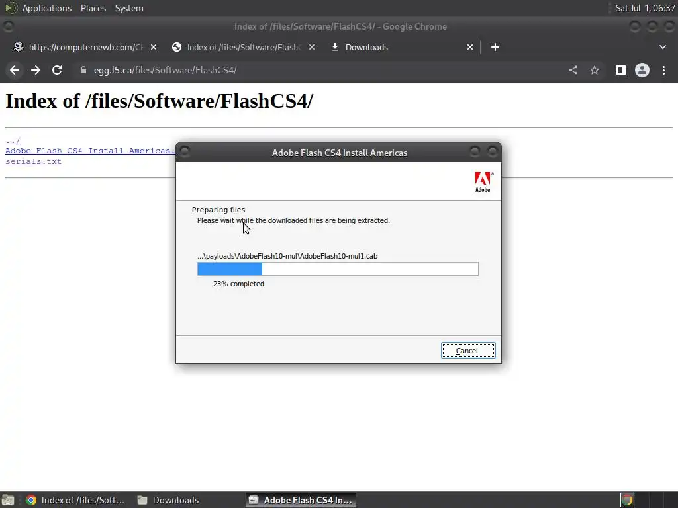Click the lock icon in address bar
This screenshot has height=508, width=678.
[83, 70]
